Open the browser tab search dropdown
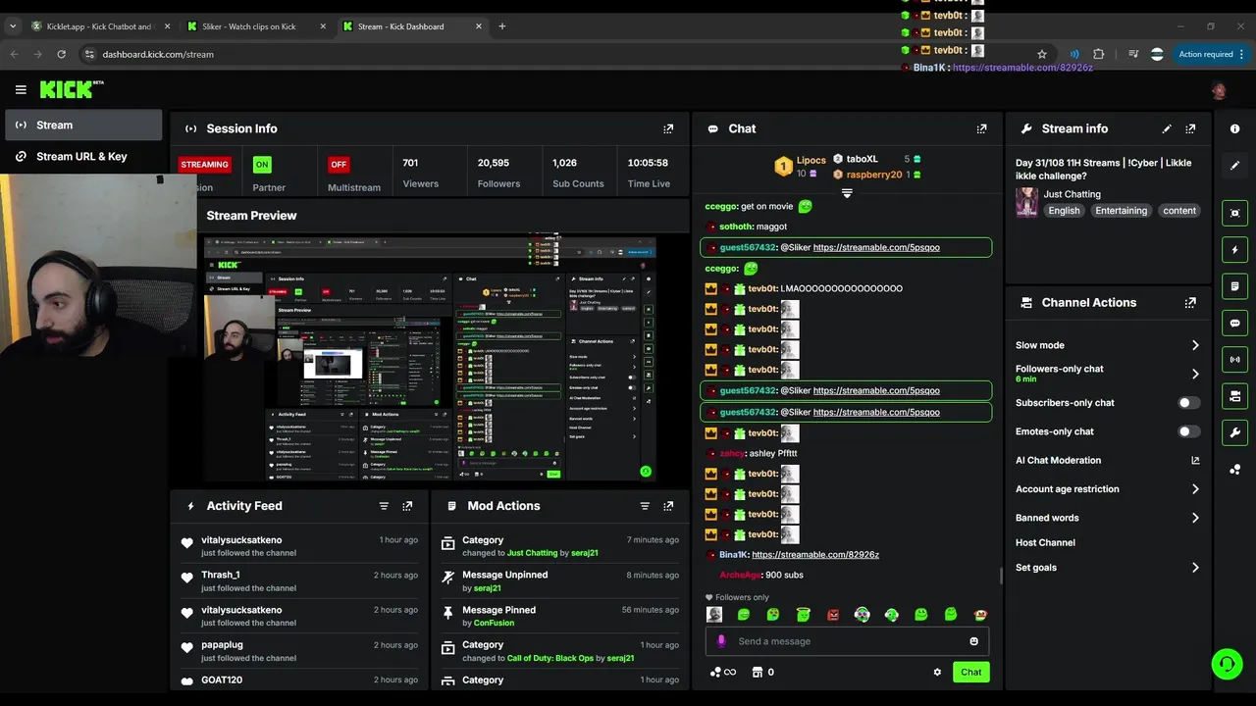 [13, 26]
